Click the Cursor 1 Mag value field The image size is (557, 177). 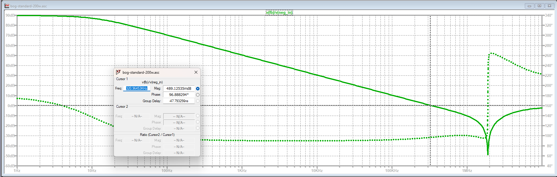point(179,88)
